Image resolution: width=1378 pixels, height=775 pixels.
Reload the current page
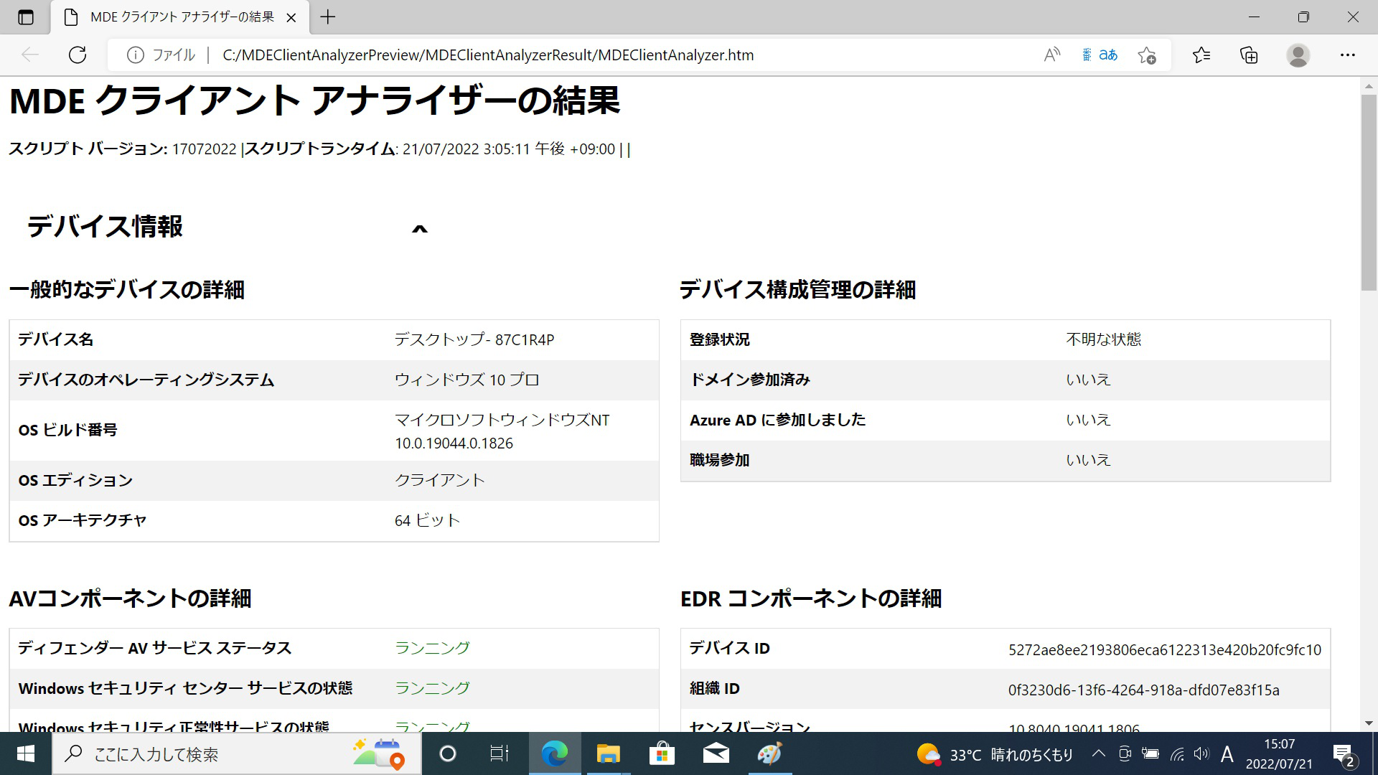point(78,55)
